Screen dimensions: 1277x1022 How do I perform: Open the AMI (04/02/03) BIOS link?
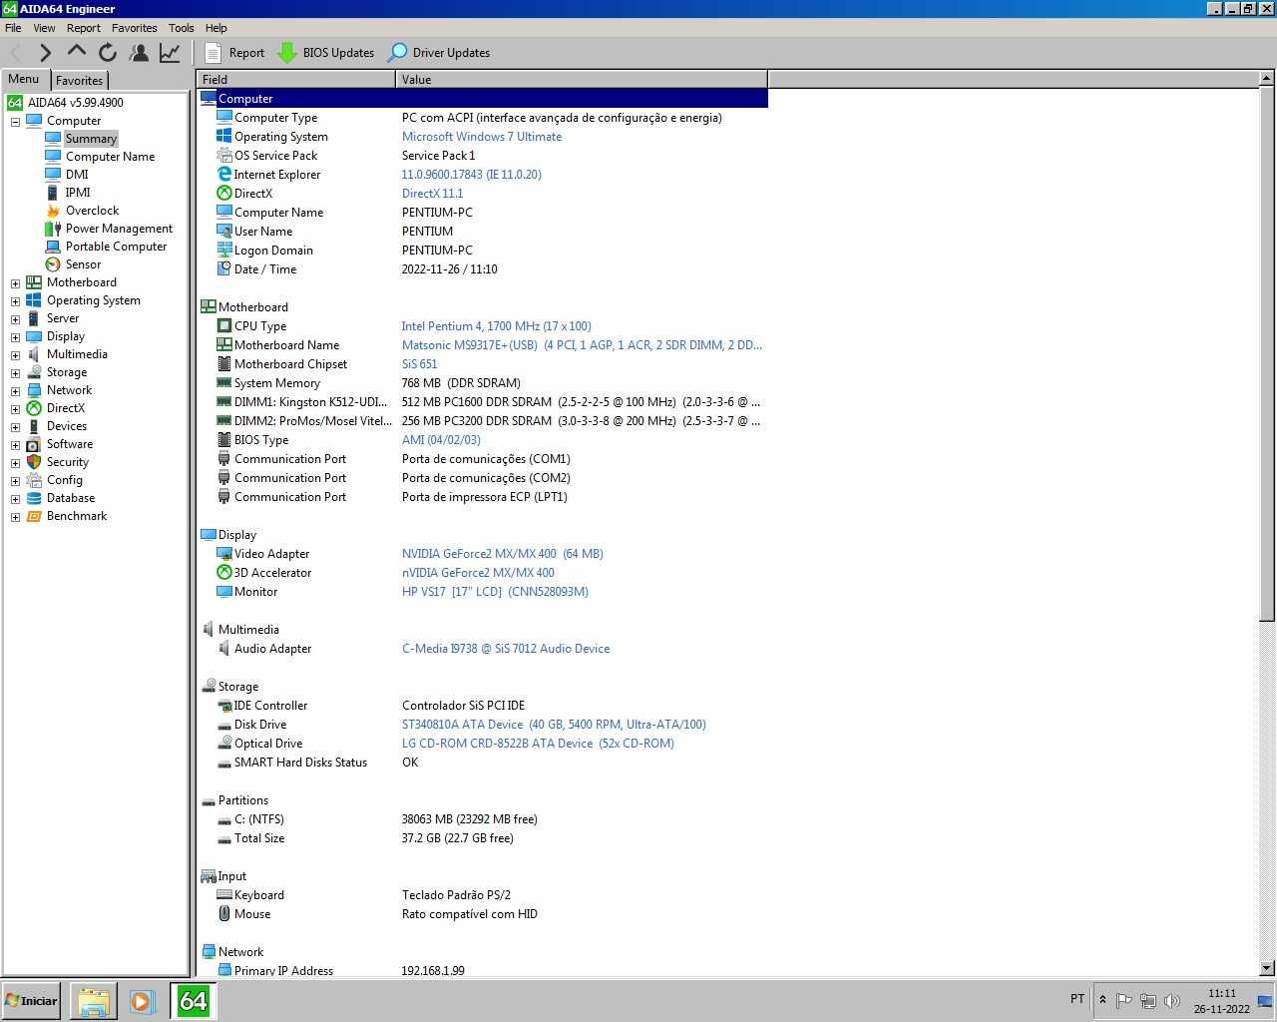click(440, 440)
